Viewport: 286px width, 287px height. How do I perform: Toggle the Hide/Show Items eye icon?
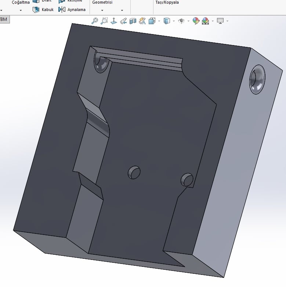[x=181, y=21]
